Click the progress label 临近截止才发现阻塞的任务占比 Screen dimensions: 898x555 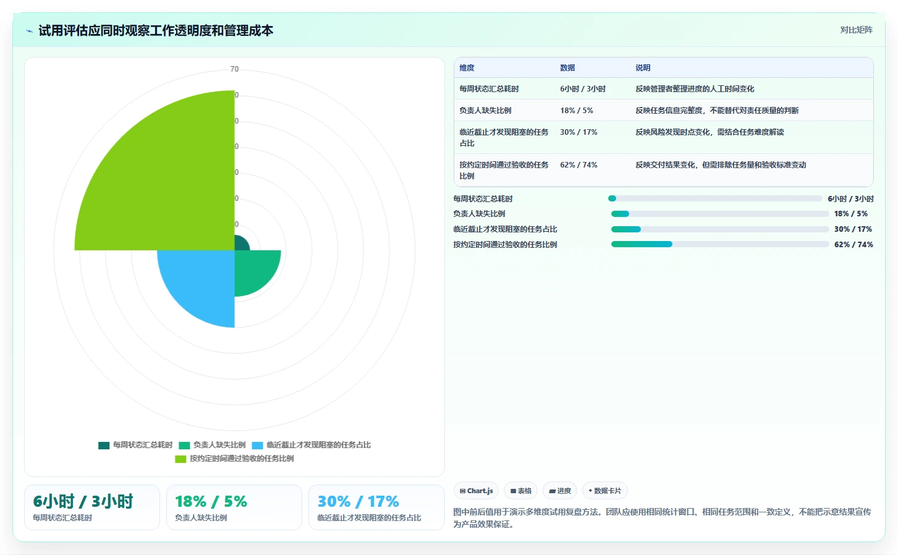505,229
